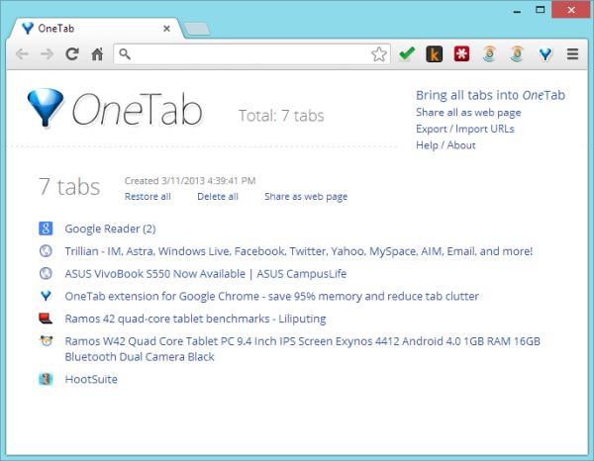
Task: Reload the page with the refresh icon
Action: click(x=72, y=54)
